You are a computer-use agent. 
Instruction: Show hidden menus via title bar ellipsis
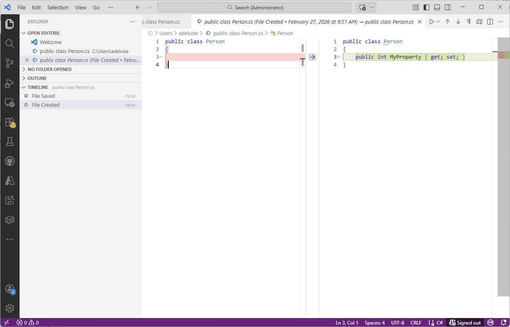[110, 7]
